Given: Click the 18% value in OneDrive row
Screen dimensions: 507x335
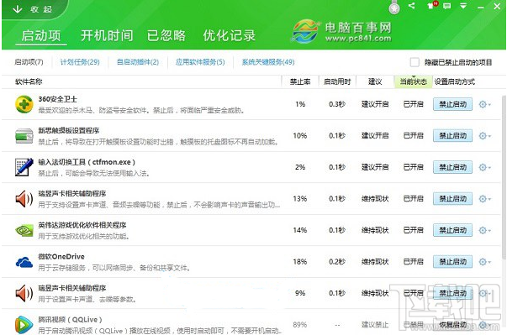Looking at the screenshot, I should click(x=299, y=262).
